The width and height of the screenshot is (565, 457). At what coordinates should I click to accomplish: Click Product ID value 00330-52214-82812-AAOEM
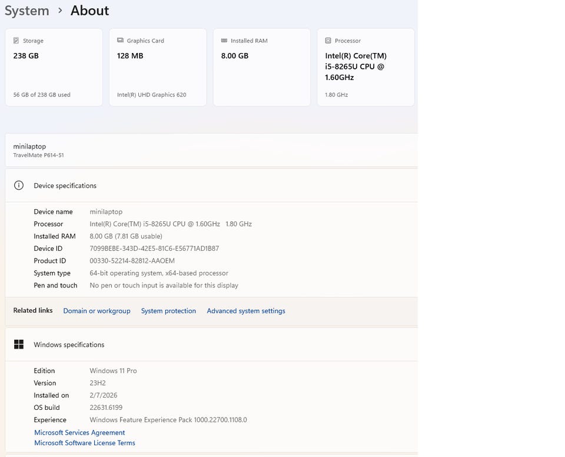coord(132,261)
